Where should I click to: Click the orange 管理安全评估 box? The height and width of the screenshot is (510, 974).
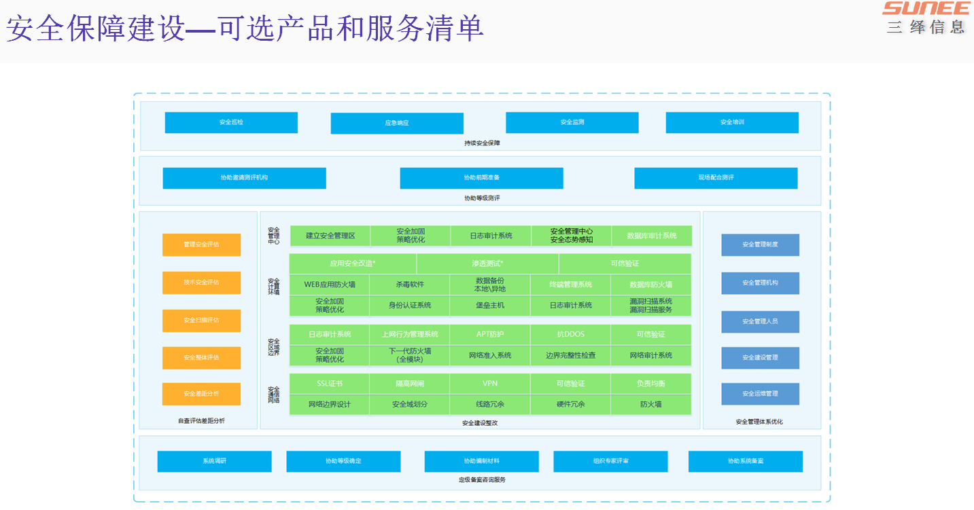tap(201, 244)
